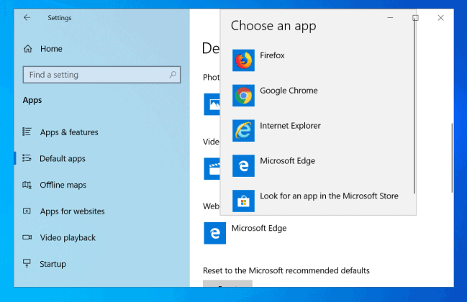This screenshot has height=302, width=467.
Task: Open Video playback settings
Action: 68,238
